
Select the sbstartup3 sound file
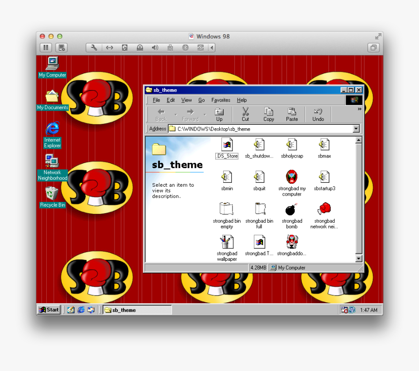click(324, 181)
